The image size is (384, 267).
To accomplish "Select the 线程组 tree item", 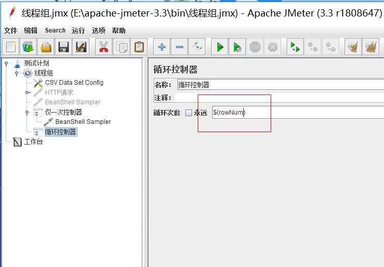I will point(43,73).
